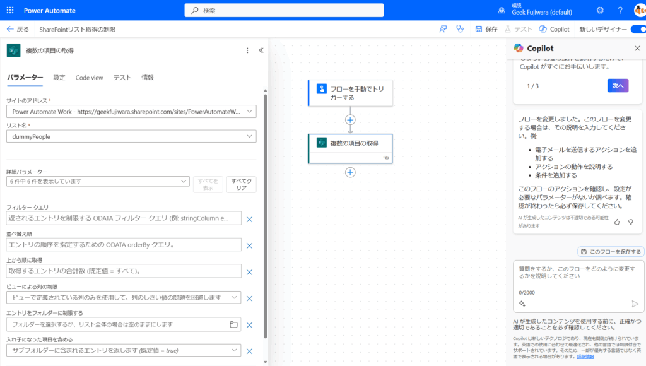Collapse the action panel with the double chevron
The height and width of the screenshot is (366, 646).
(x=261, y=50)
